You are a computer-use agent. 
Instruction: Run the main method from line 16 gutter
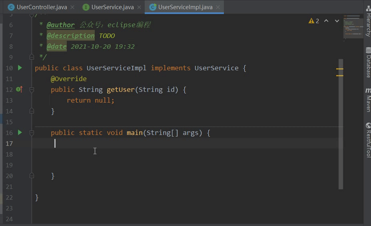coord(20,133)
